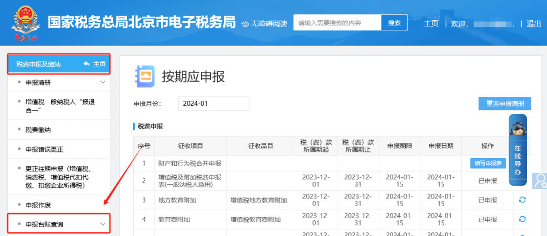Click the 税费申报及缴纳 sidebar header
The image size is (547, 236).
pos(59,64)
